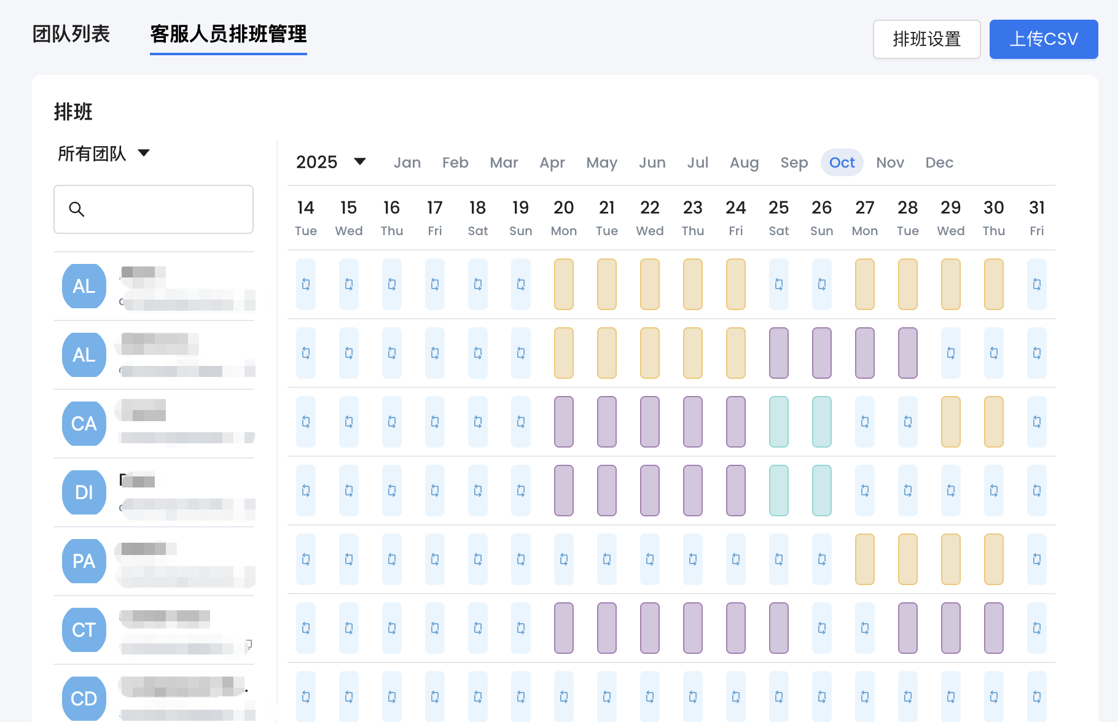This screenshot has height=722, width=1118.
Task: Select PA's orange shift block on Oct 28
Action: [x=908, y=559]
